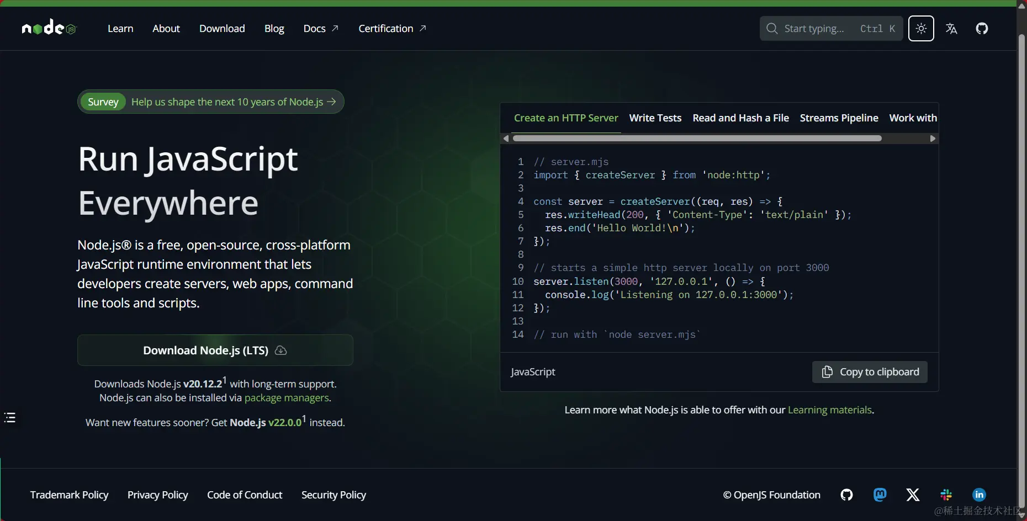The image size is (1027, 521).
Task: Switch to the Write Tests tab
Action: pyautogui.click(x=655, y=118)
